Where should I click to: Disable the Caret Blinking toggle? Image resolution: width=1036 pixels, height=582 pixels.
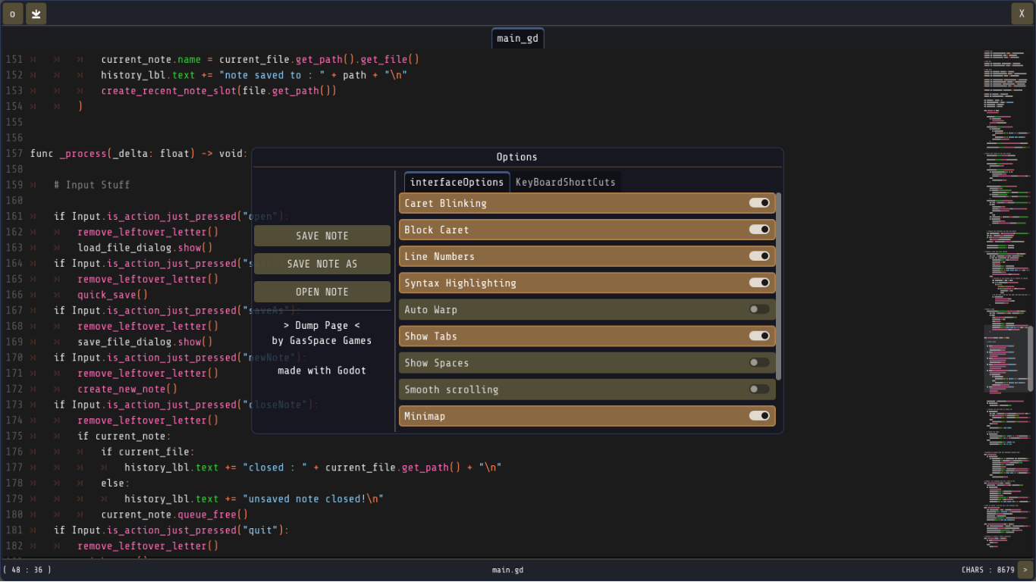click(759, 203)
